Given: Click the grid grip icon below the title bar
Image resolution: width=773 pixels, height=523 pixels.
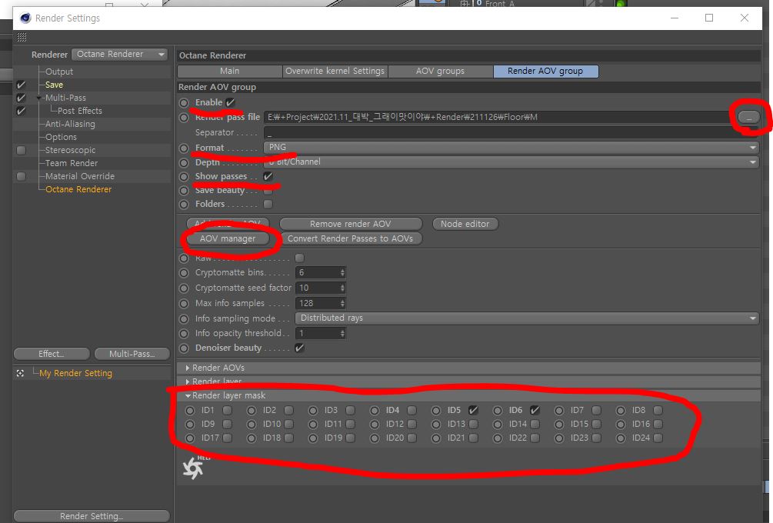Looking at the screenshot, I should (22, 37).
